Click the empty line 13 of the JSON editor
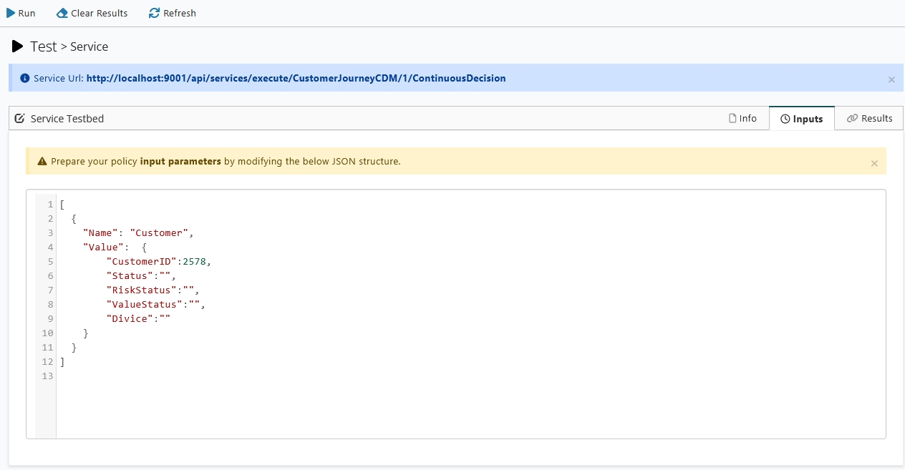Image resolution: width=905 pixels, height=470 pixels. click(x=470, y=376)
